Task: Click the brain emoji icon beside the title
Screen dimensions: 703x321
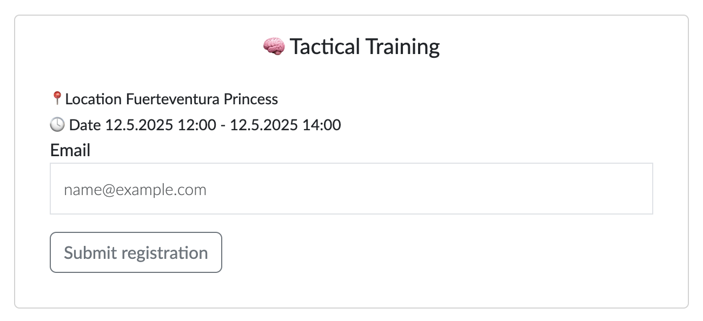Action: coord(274,46)
